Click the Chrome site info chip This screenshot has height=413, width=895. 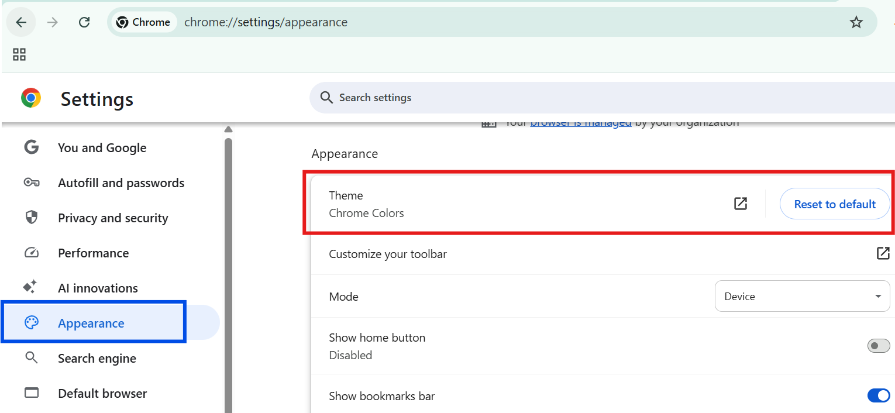143,22
